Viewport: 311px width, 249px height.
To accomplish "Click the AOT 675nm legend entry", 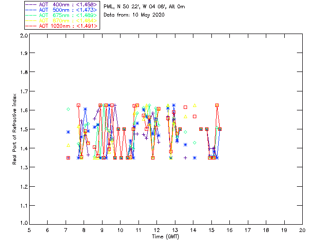I will point(61,15).
